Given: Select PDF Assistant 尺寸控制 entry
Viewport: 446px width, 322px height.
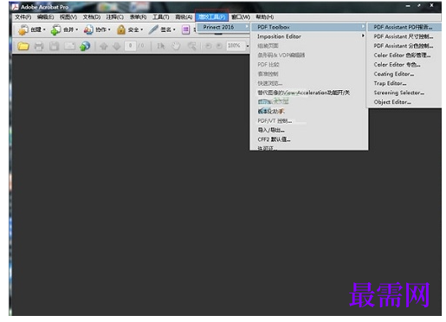Looking at the screenshot, I should pyautogui.click(x=404, y=36).
